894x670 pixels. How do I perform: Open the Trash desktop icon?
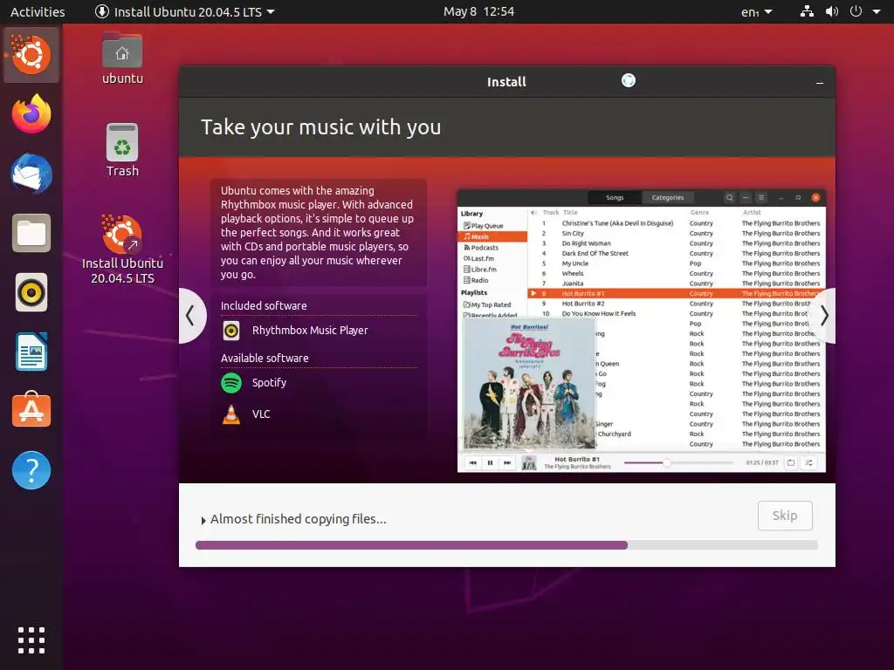[122, 150]
